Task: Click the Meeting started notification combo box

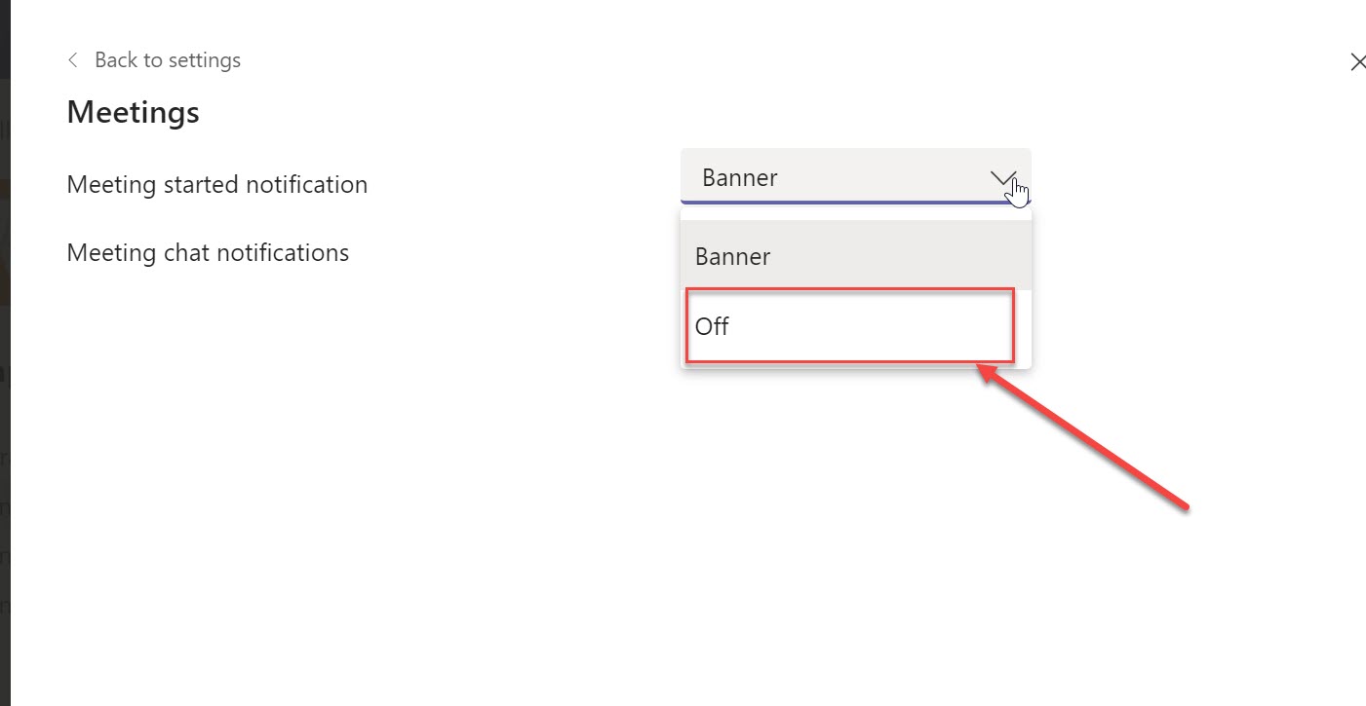Action: 839,177
